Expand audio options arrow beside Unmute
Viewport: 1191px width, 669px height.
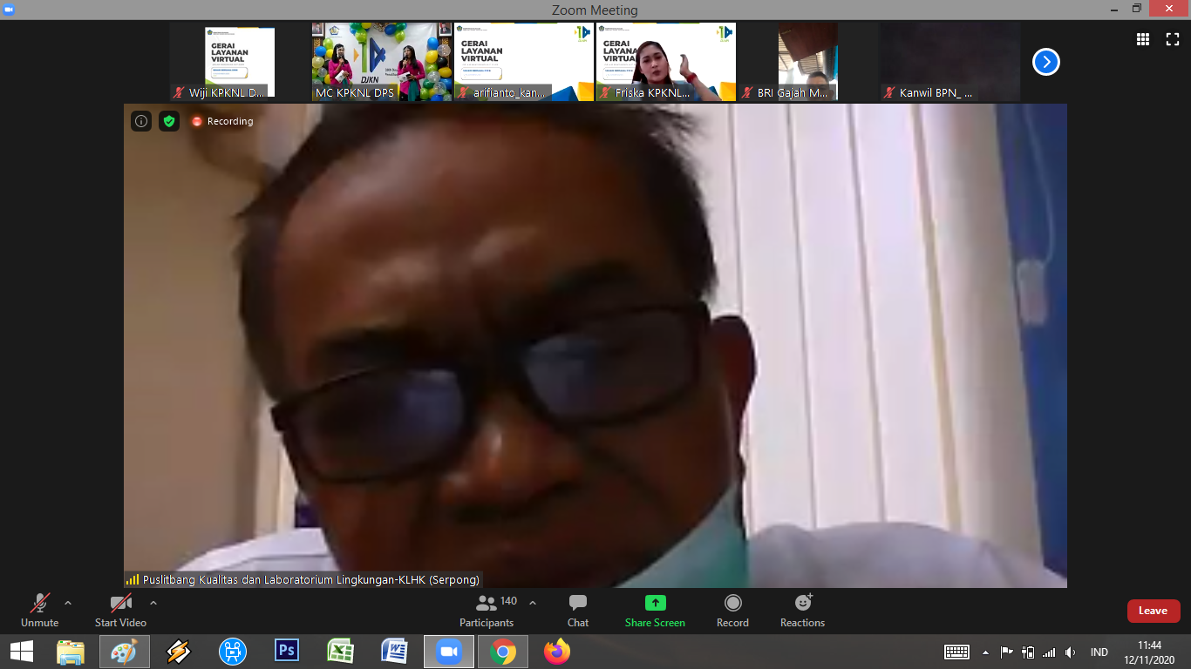click(x=68, y=603)
